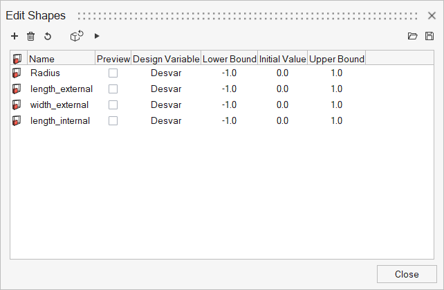Open Desvar cell for length_internal
Screen dimensions: 444x290
coord(166,120)
